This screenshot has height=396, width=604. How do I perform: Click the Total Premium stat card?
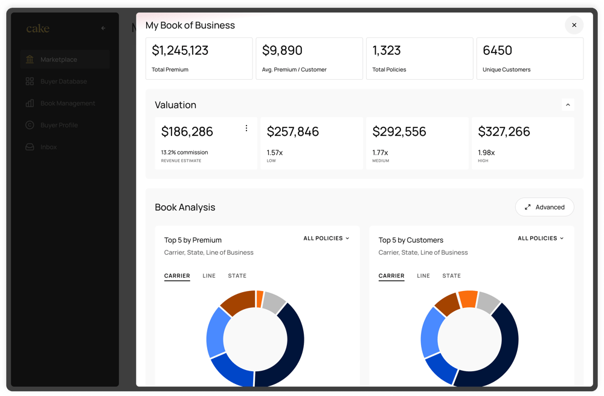tap(199, 58)
